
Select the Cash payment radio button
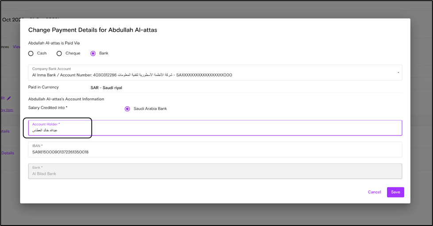(31, 54)
